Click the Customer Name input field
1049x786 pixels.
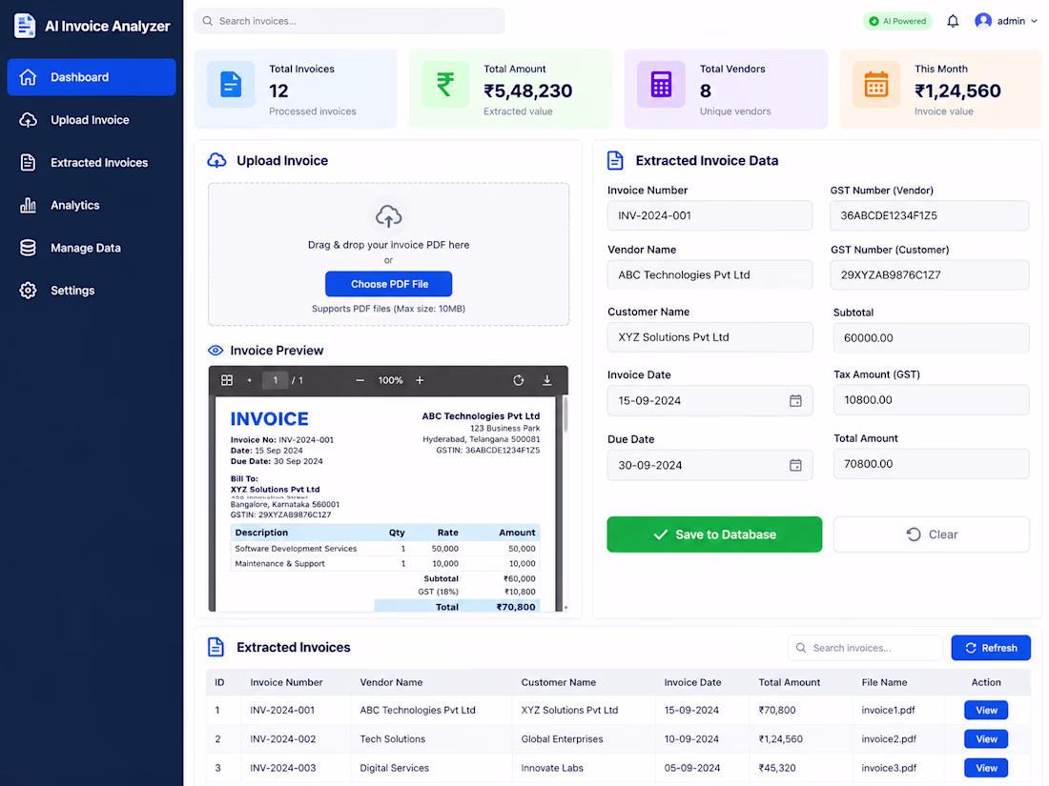[x=710, y=337]
